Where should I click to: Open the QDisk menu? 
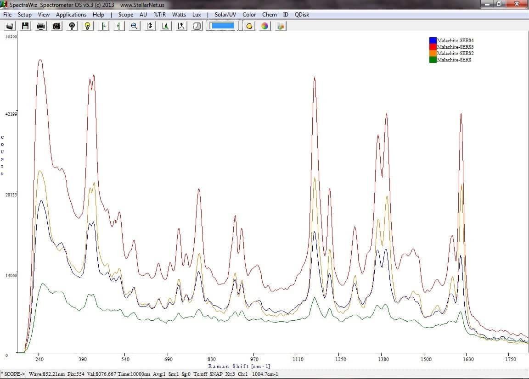click(302, 15)
